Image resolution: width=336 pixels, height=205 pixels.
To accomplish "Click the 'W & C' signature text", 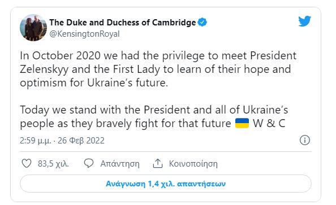I will [x=269, y=124].
